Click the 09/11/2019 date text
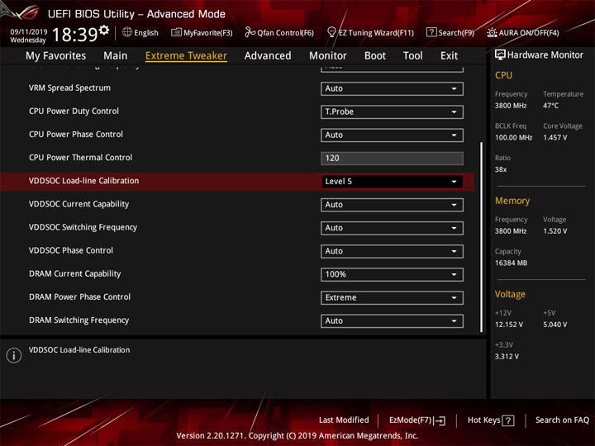Viewport: 595px width, 446px height. (28, 32)
